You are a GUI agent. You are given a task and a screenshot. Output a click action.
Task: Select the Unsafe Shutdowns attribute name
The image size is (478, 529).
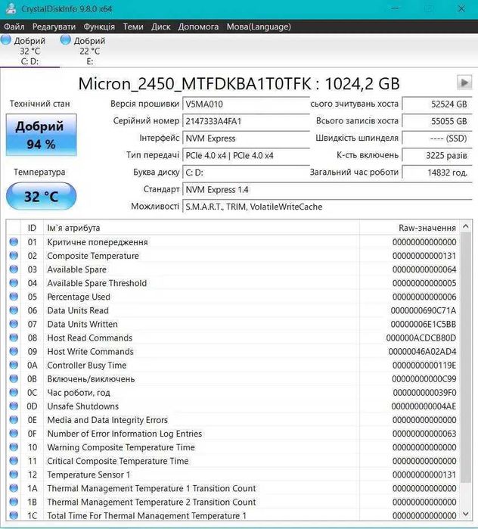(83, 406)
